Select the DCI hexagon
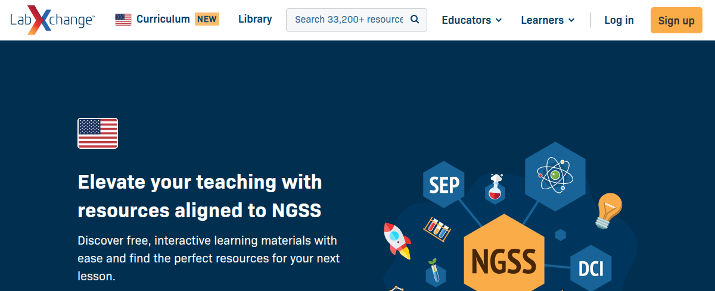The image size is (715, 291). [x=591, y=268]
